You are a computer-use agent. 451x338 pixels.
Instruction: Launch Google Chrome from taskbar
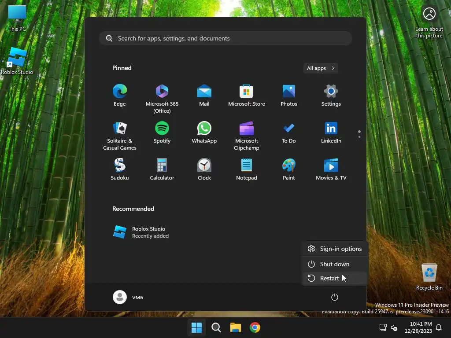click(x=255, y=327)
